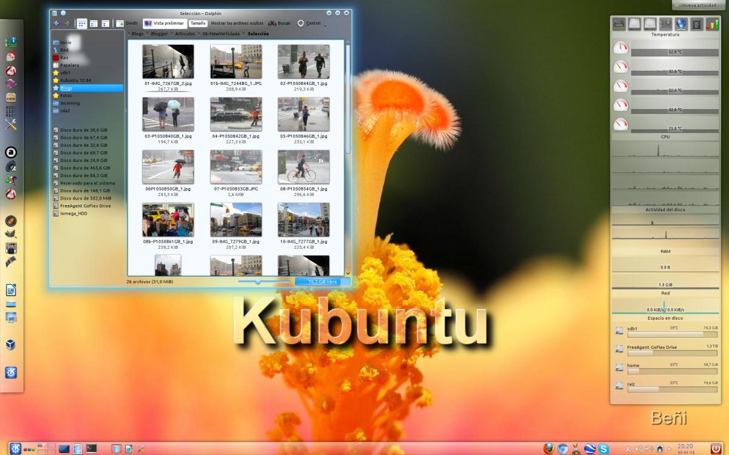Open the crossed tools icon in dock
This screenshot has width=729, height=455.
[x=10, y=125]
